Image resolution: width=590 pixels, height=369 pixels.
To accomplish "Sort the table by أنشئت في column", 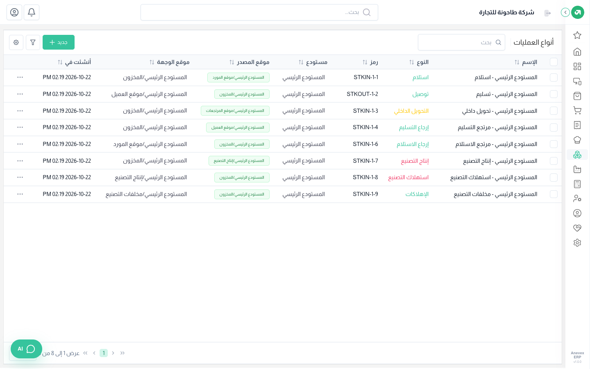I will click(x=60, y=62).
